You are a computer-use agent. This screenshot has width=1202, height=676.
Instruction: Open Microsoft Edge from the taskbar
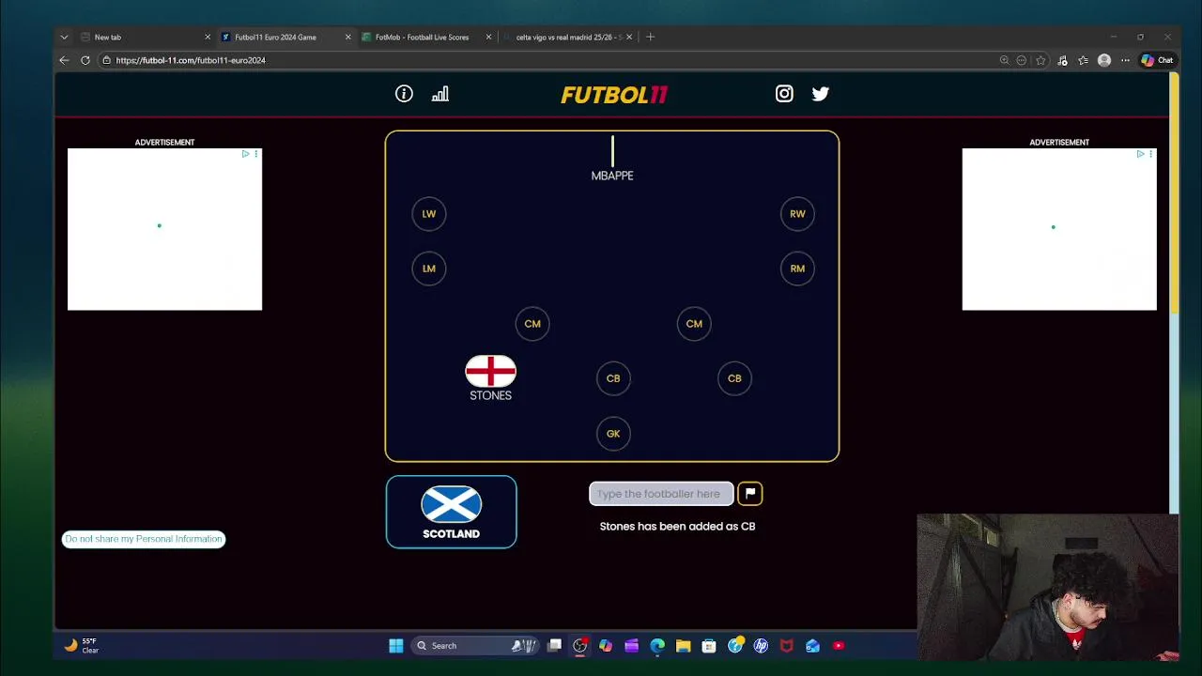pos(657,646)
